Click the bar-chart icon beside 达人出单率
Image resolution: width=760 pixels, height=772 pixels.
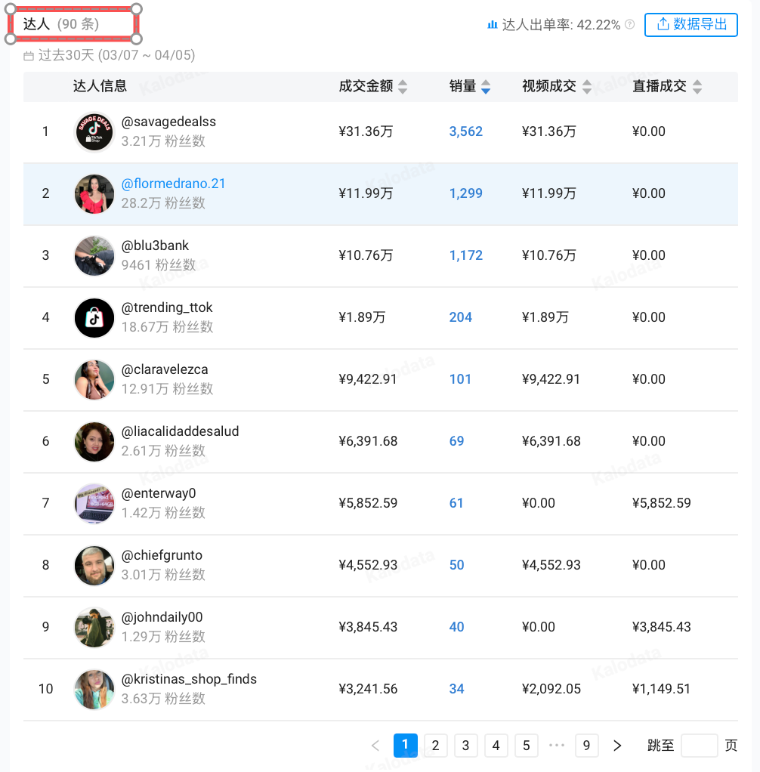(x=491, y=24)
